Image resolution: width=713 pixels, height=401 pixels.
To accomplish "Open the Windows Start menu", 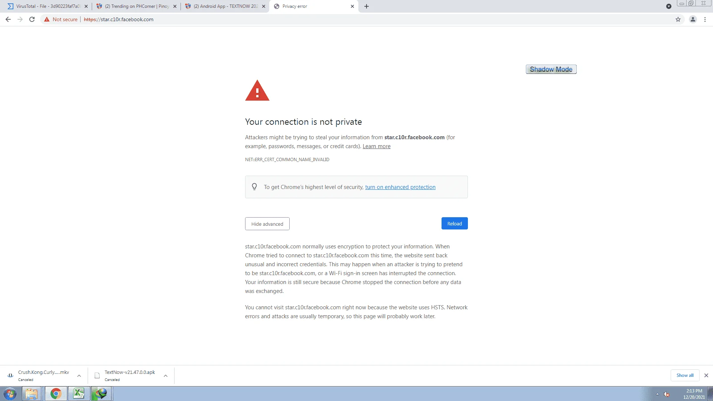I will [10, 394].
